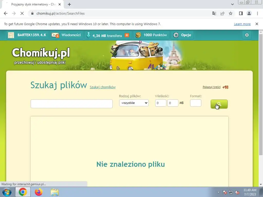Click the teal download arrow transfer icon
This screenshot has height=197, width=263.
coord(88,35)
